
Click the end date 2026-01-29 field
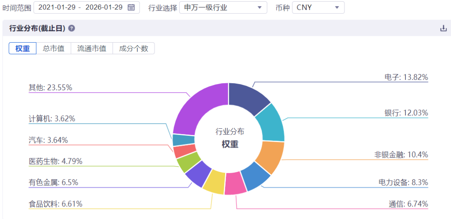click(104, 8)
